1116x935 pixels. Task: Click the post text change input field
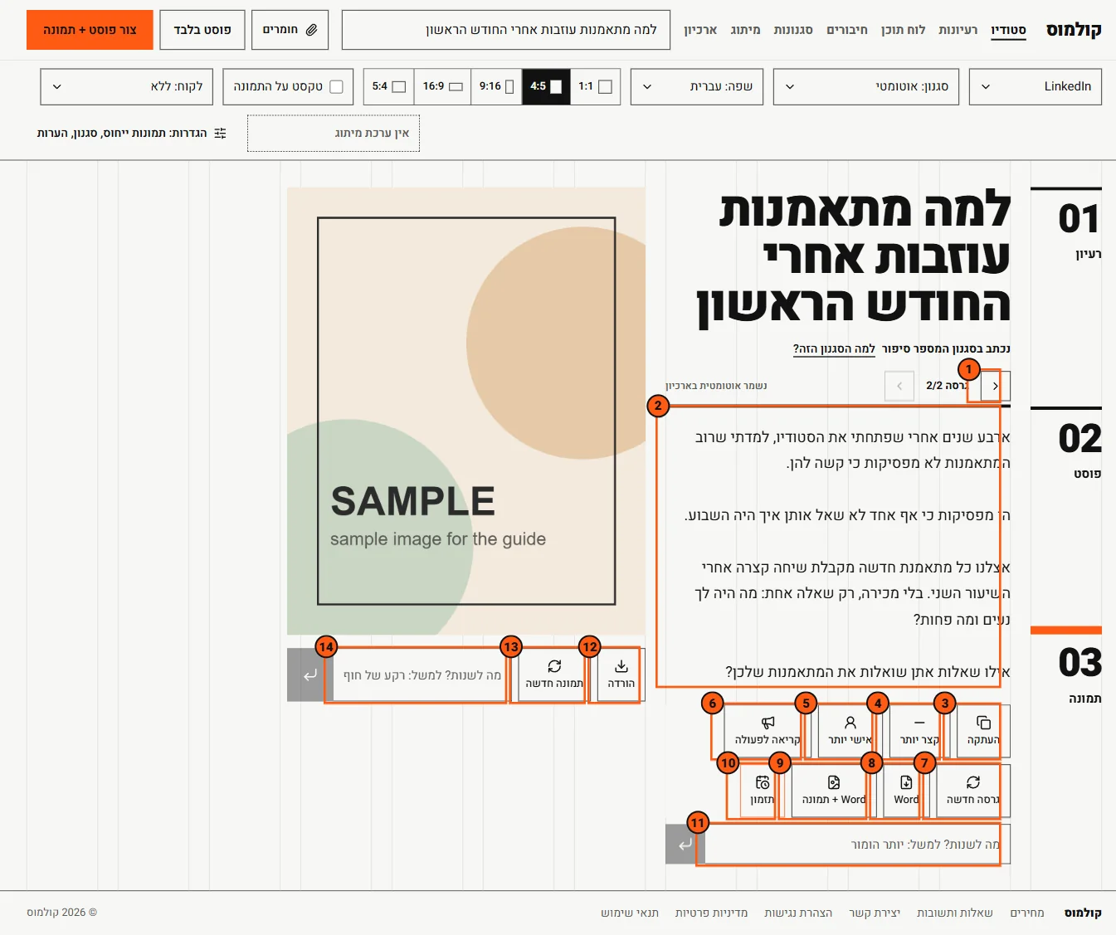tap(857, 845)
